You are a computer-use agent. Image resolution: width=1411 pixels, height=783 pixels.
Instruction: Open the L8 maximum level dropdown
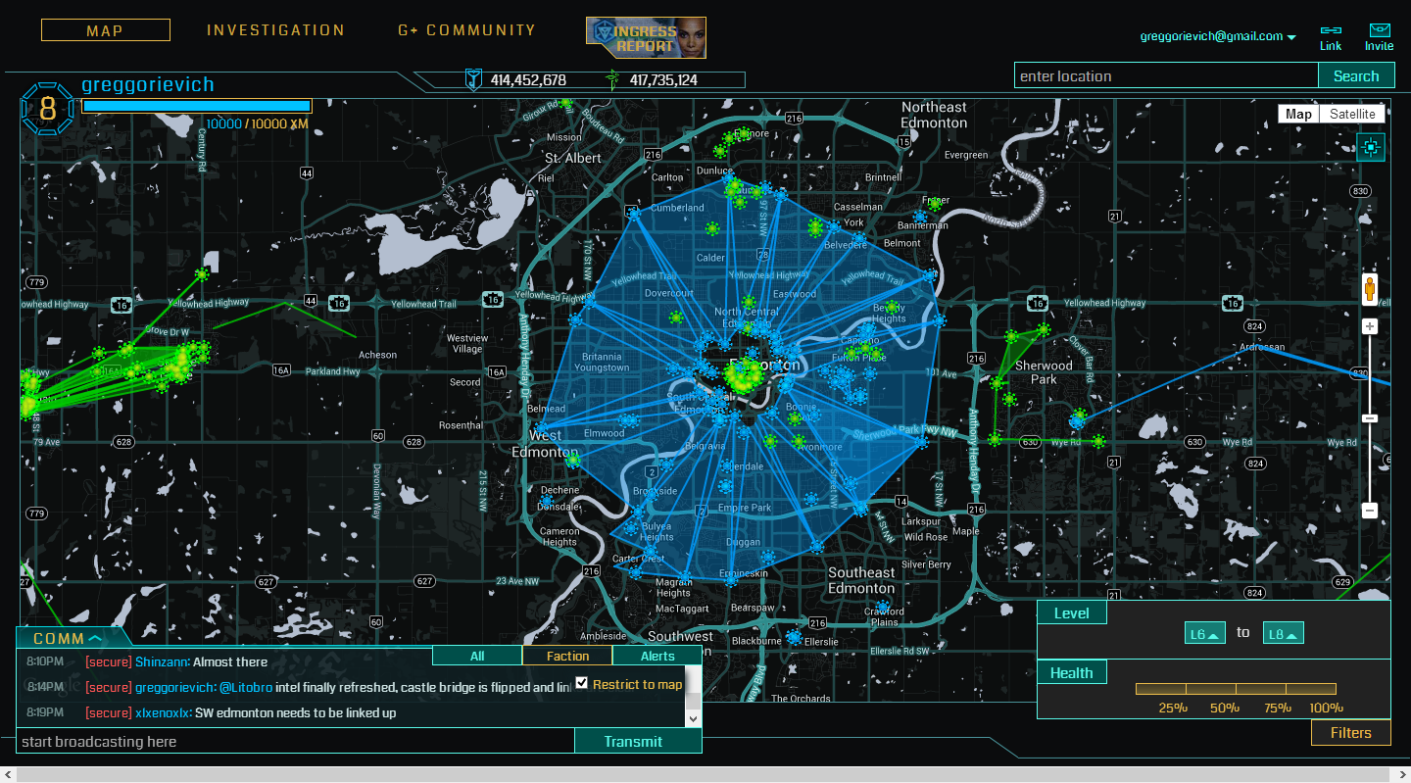1283,634
